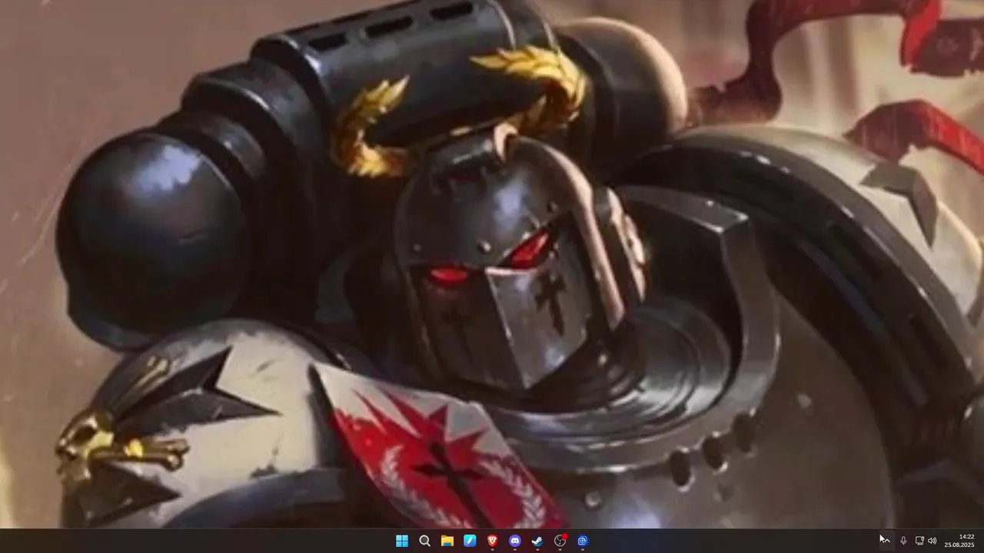Open Discord from the taskbar

515,541
